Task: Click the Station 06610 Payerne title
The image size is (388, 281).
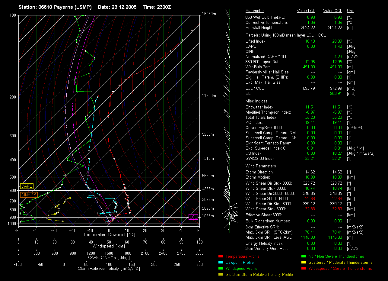Action: tap(55, 7)
